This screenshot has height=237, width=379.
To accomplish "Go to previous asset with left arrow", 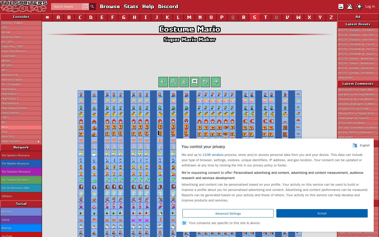I will tap(163, 82).
